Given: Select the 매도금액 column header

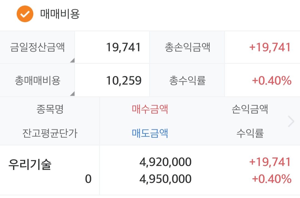Looking at the screenshot, I should pos(150,134).
